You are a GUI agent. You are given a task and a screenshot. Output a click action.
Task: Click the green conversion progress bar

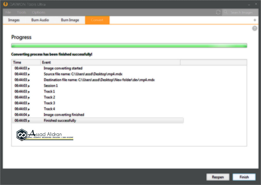pos(129,46)
